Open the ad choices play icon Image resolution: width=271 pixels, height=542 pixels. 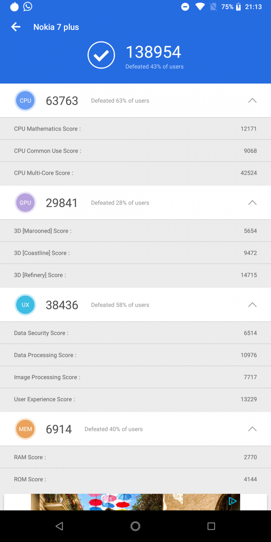pos(232,501)
